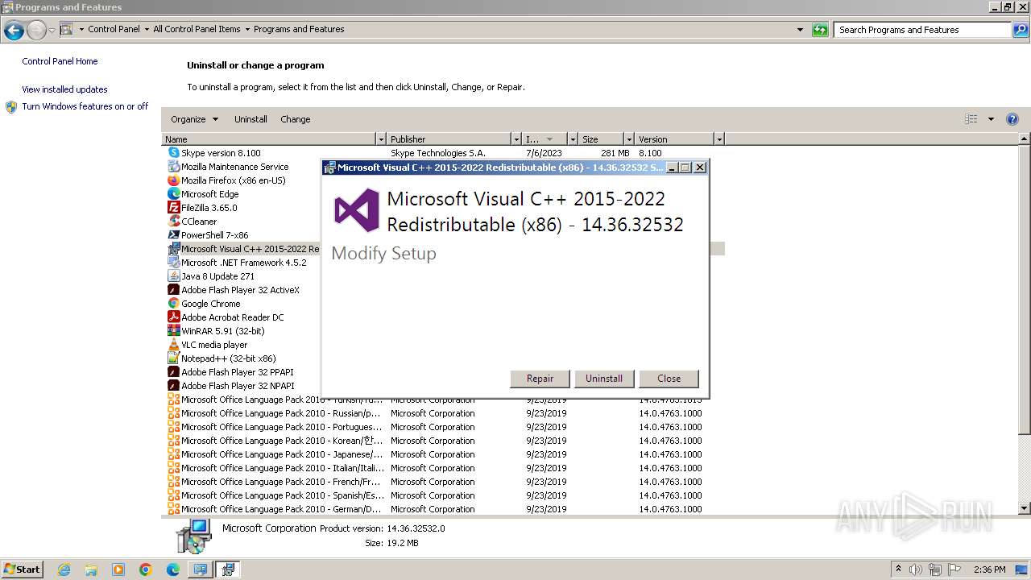This screenshot has width=1031, height=580.
Task: Click the Notepad++ program icon
Action: [173, 358]
